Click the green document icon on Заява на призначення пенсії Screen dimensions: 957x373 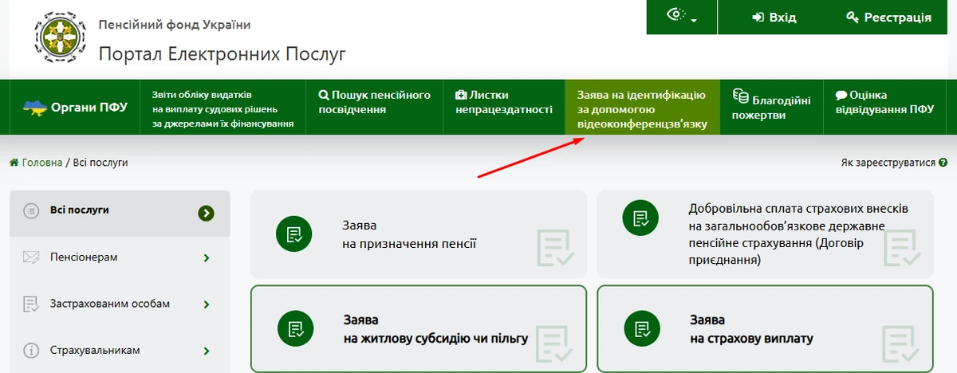(x=294, y=234)
